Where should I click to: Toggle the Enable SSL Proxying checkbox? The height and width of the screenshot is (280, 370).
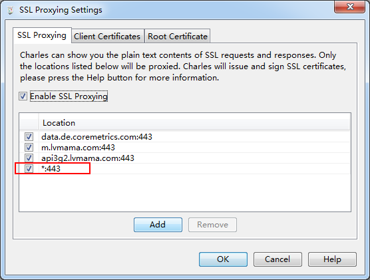pos(23,96)
